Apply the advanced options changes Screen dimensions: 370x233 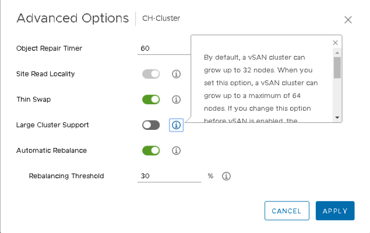[335, 211]
